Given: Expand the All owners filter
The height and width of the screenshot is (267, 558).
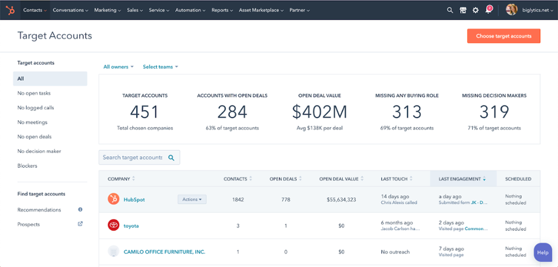Looking at the screenshot, I should pyautogui.click(x=118, y=66).
